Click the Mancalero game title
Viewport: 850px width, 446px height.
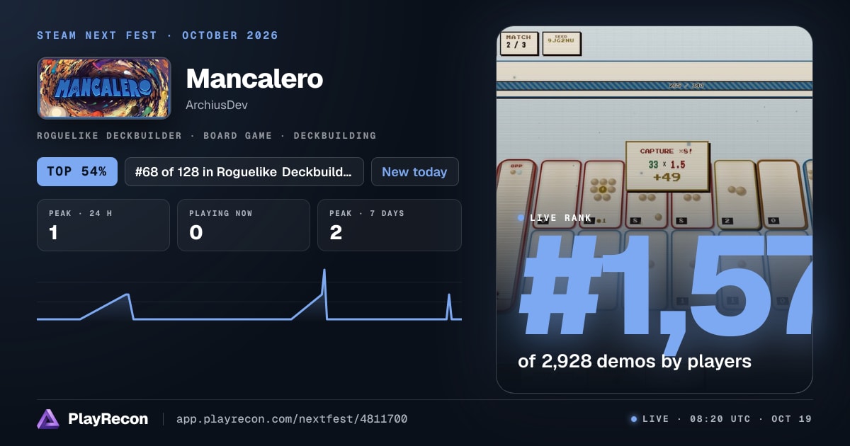[254, 79]
